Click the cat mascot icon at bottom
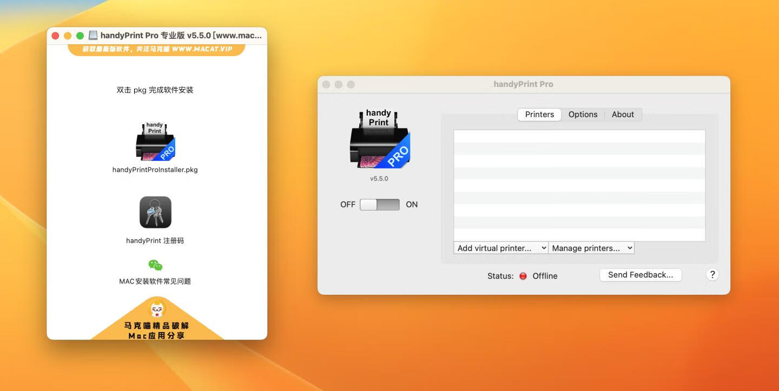Viewport: 779px width, 391px height. [157, 309]
